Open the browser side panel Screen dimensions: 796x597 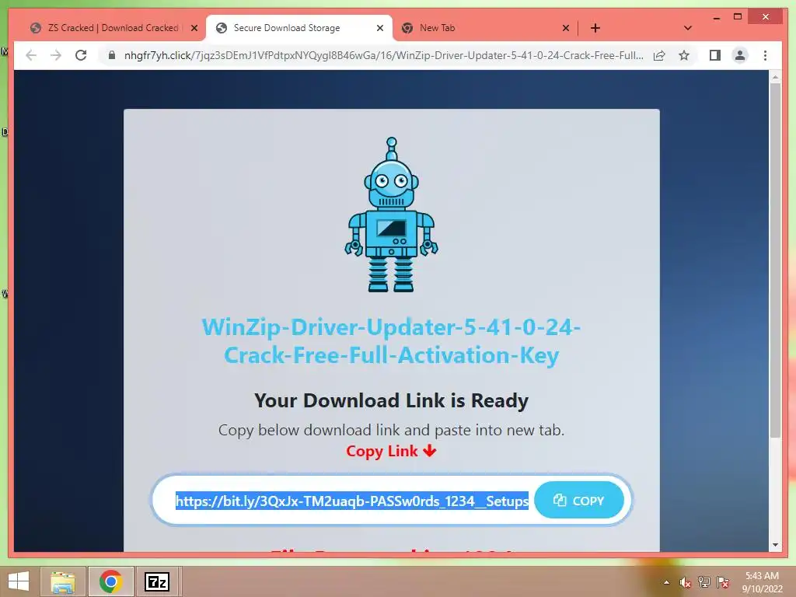click(x=715, y=55)
